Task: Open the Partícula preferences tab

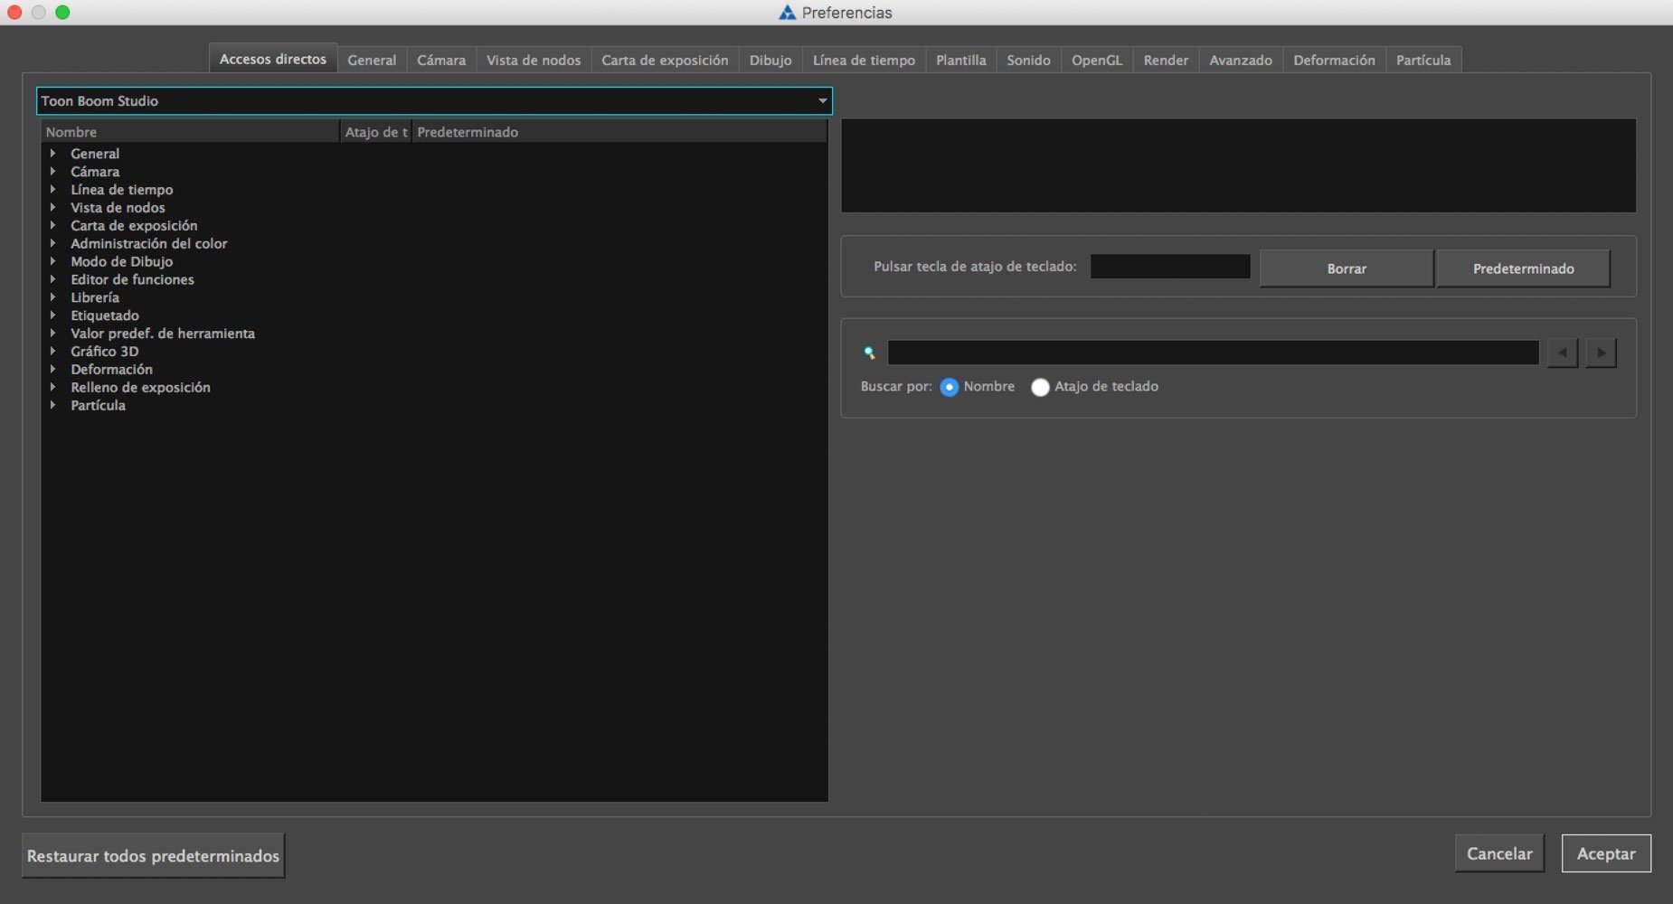Action: click(x=1423, y=60)
